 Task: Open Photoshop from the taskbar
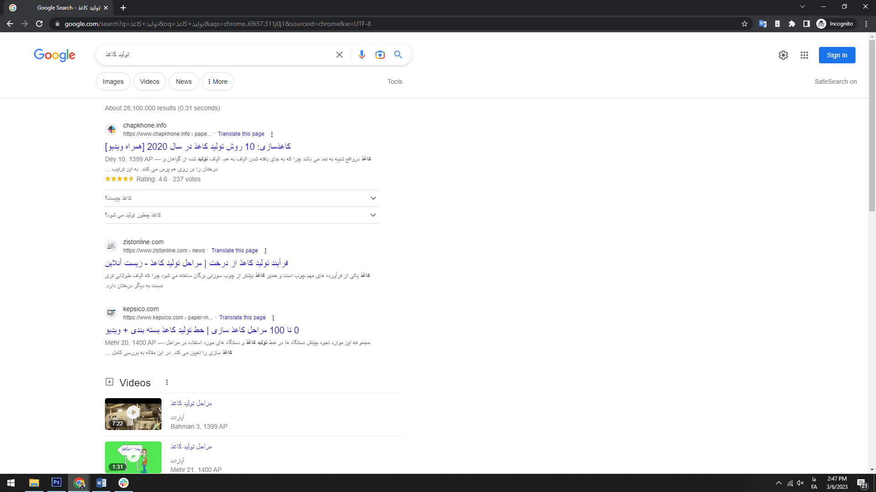click(x=57, y=482)
